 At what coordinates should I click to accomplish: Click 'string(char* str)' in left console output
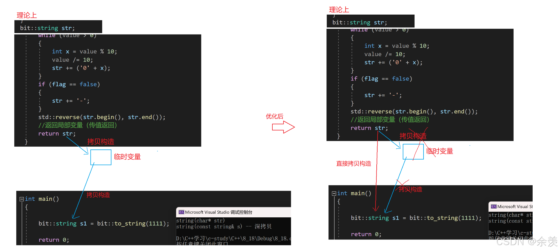201,221
